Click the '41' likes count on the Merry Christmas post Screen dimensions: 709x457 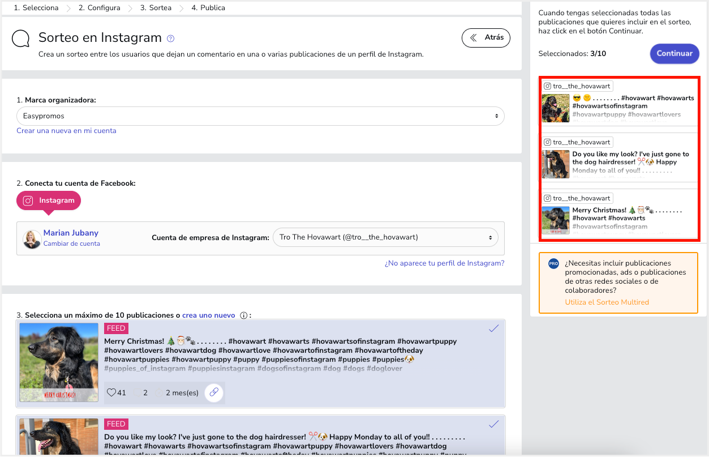point(122,392)
